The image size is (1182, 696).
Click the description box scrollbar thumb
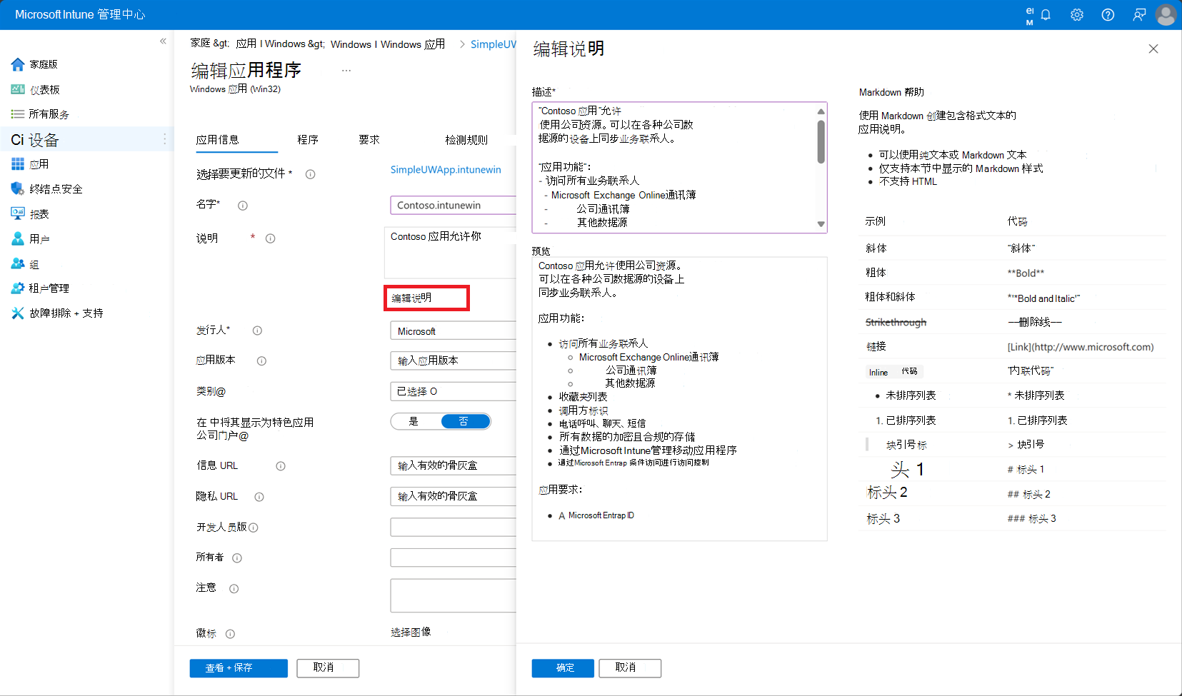click(x=821, y=141)
